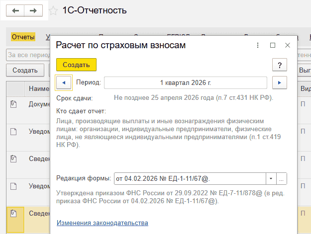Viewport: 311px width, 234px height.
Task: Close the Расчет по страховым взносам dialog
Action: click(288, 45)
